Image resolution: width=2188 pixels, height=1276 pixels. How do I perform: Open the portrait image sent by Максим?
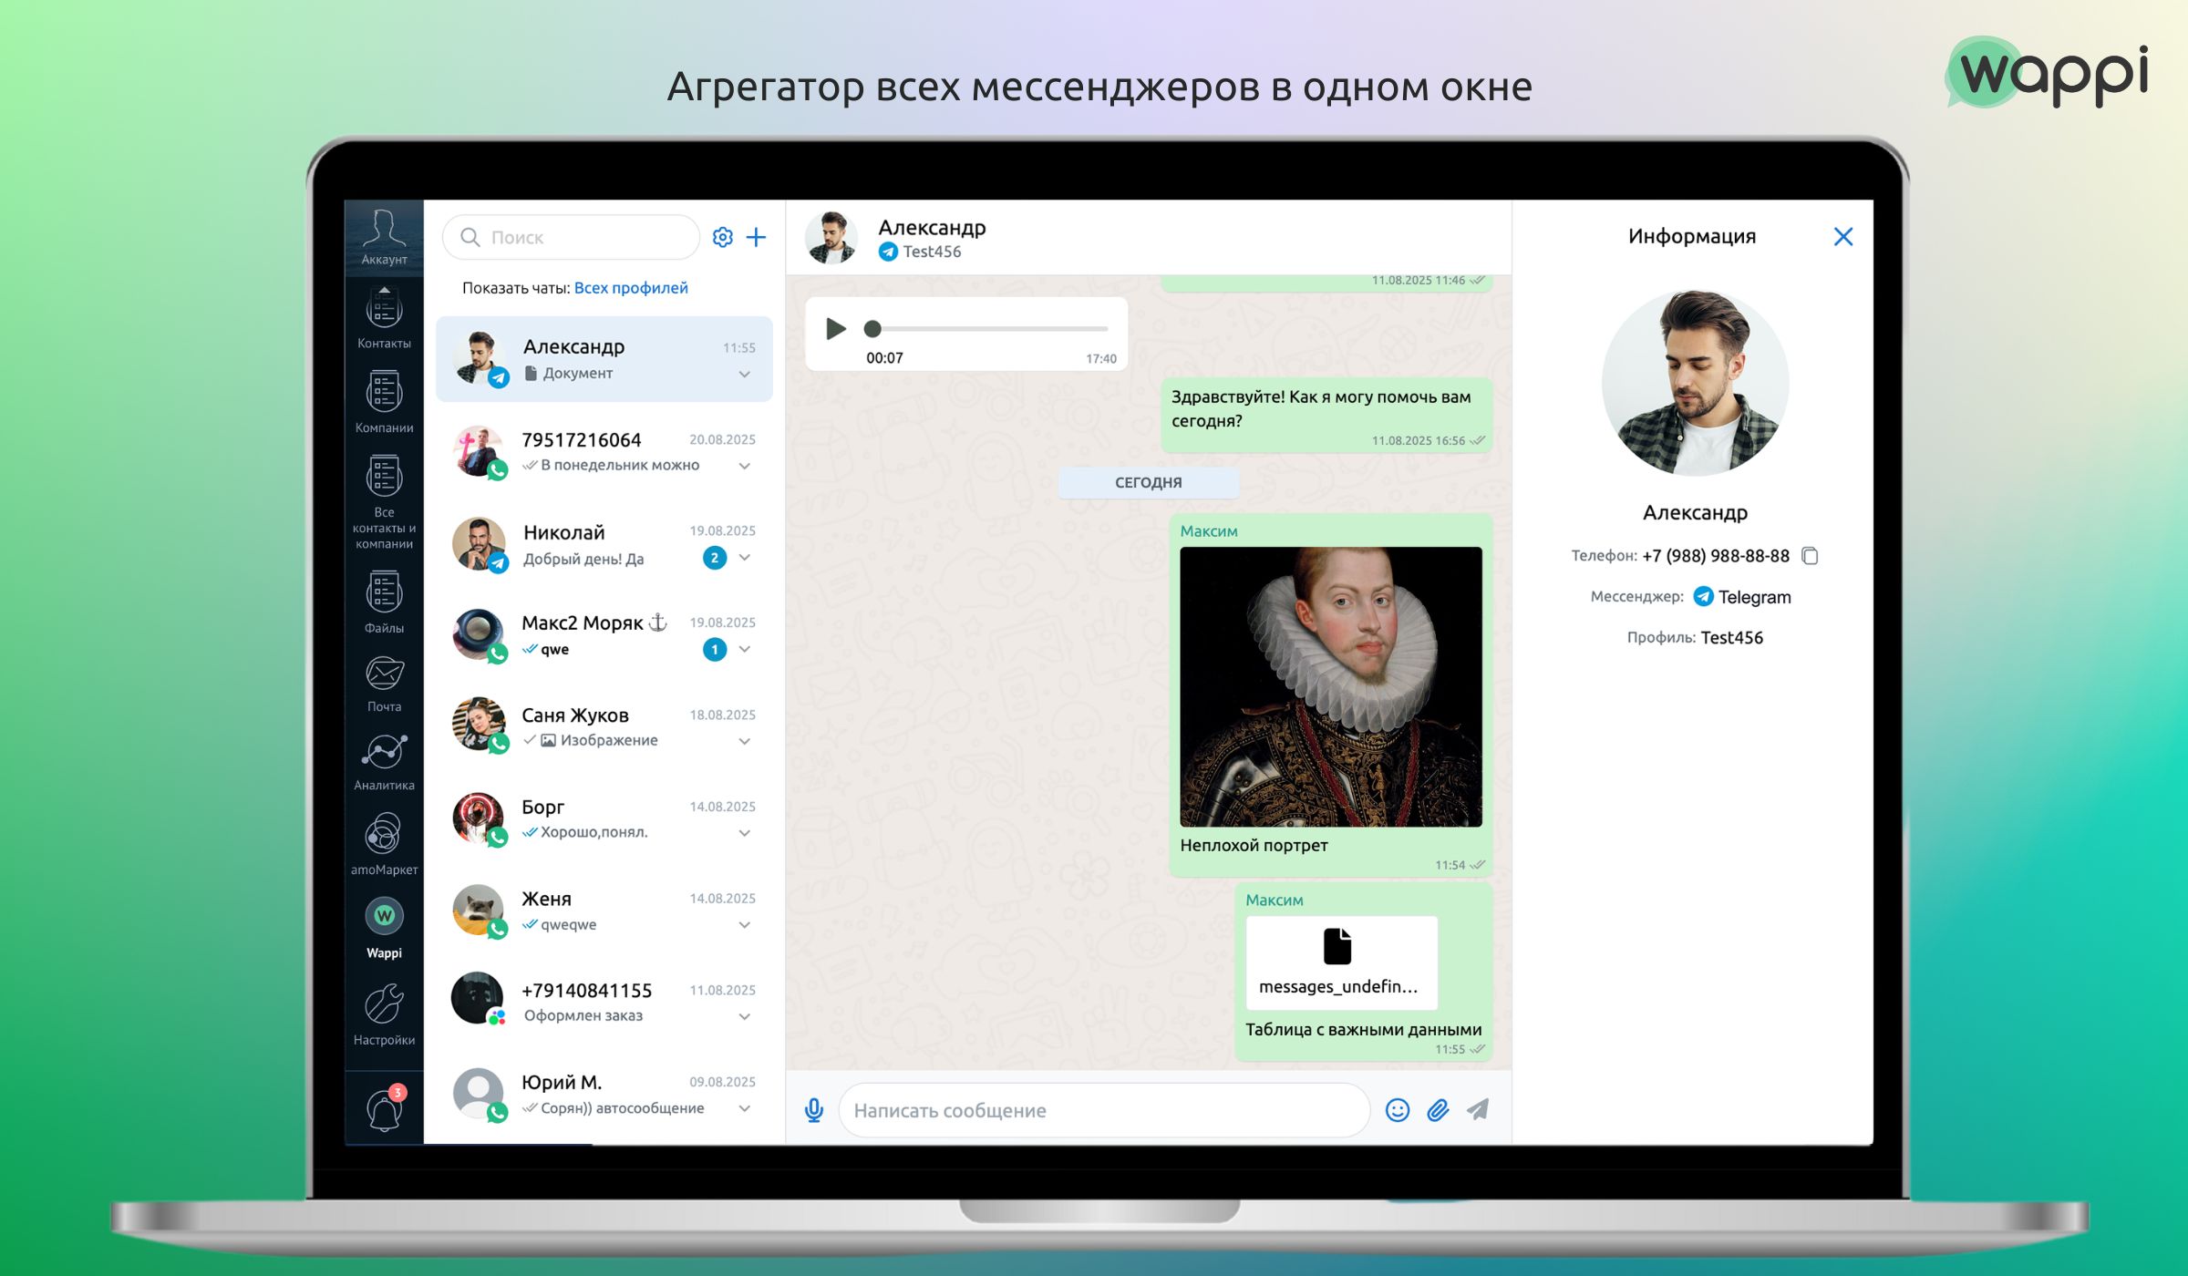[x=1330, y=686]
